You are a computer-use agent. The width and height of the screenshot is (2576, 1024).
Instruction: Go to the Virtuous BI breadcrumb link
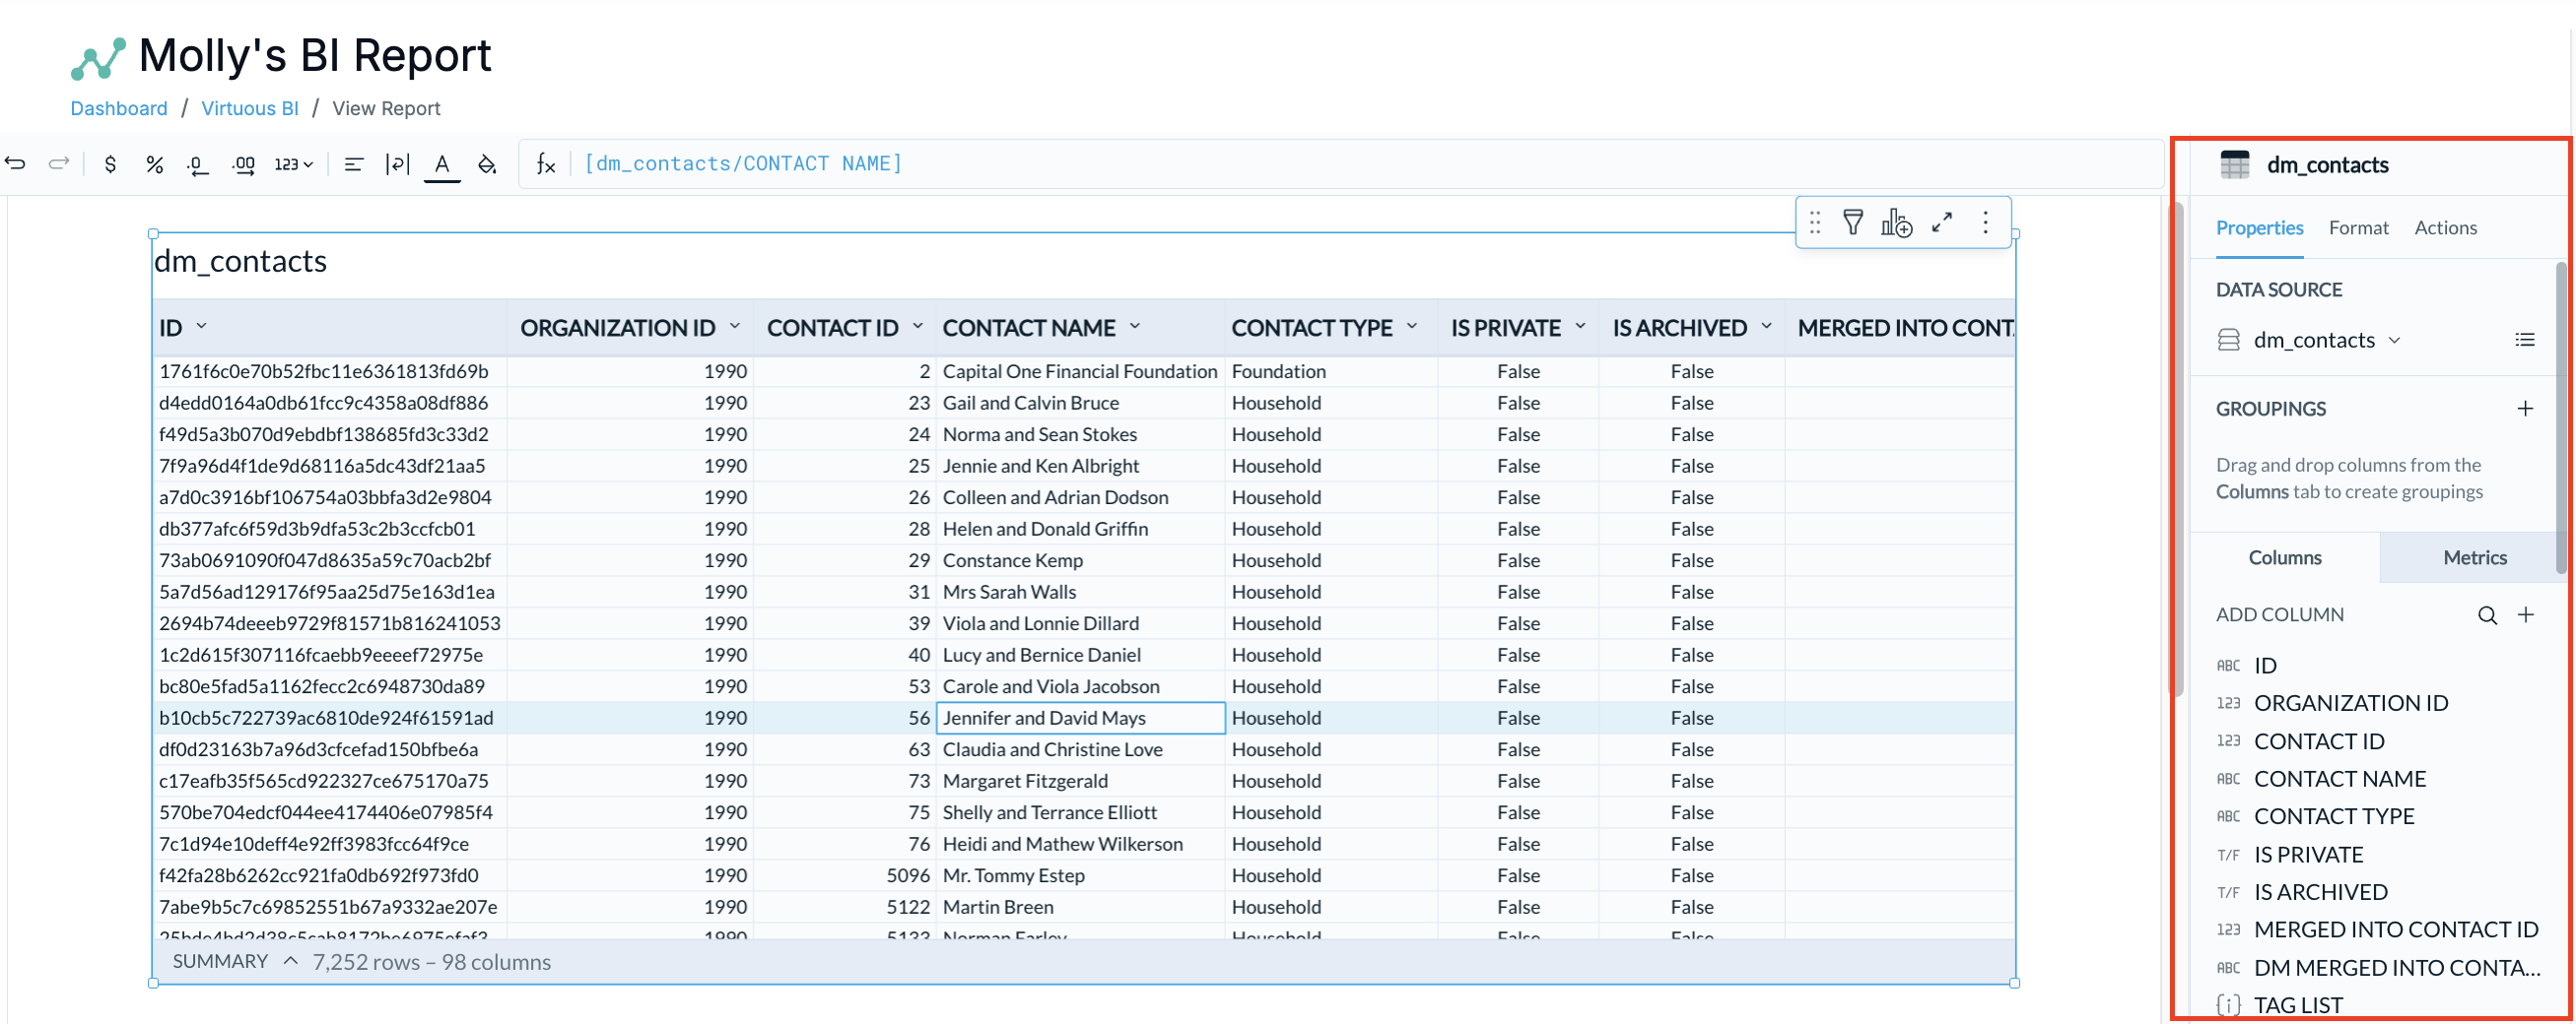250,108
